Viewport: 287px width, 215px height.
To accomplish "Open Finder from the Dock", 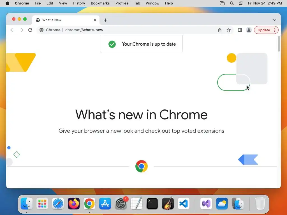I will point(27,204).
